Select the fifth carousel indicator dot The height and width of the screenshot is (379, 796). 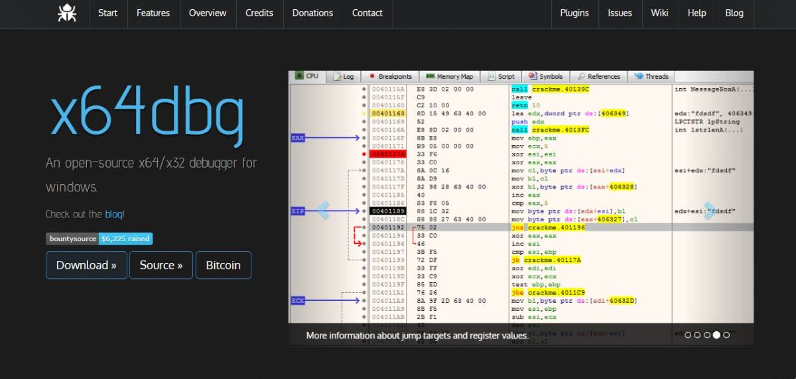click(726, 335)
